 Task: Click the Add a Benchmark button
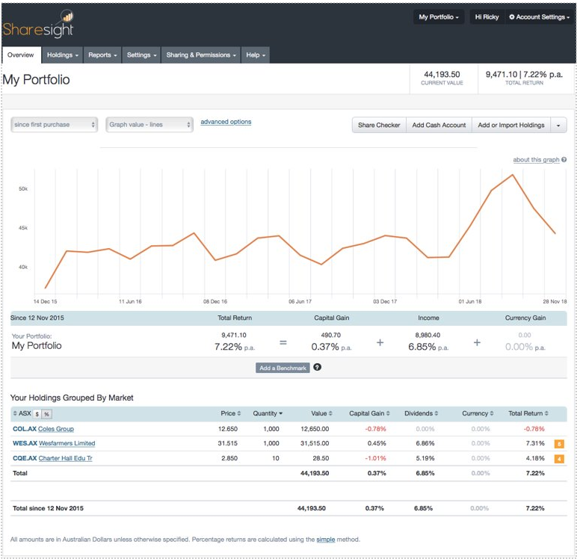[x=283, y=368]
